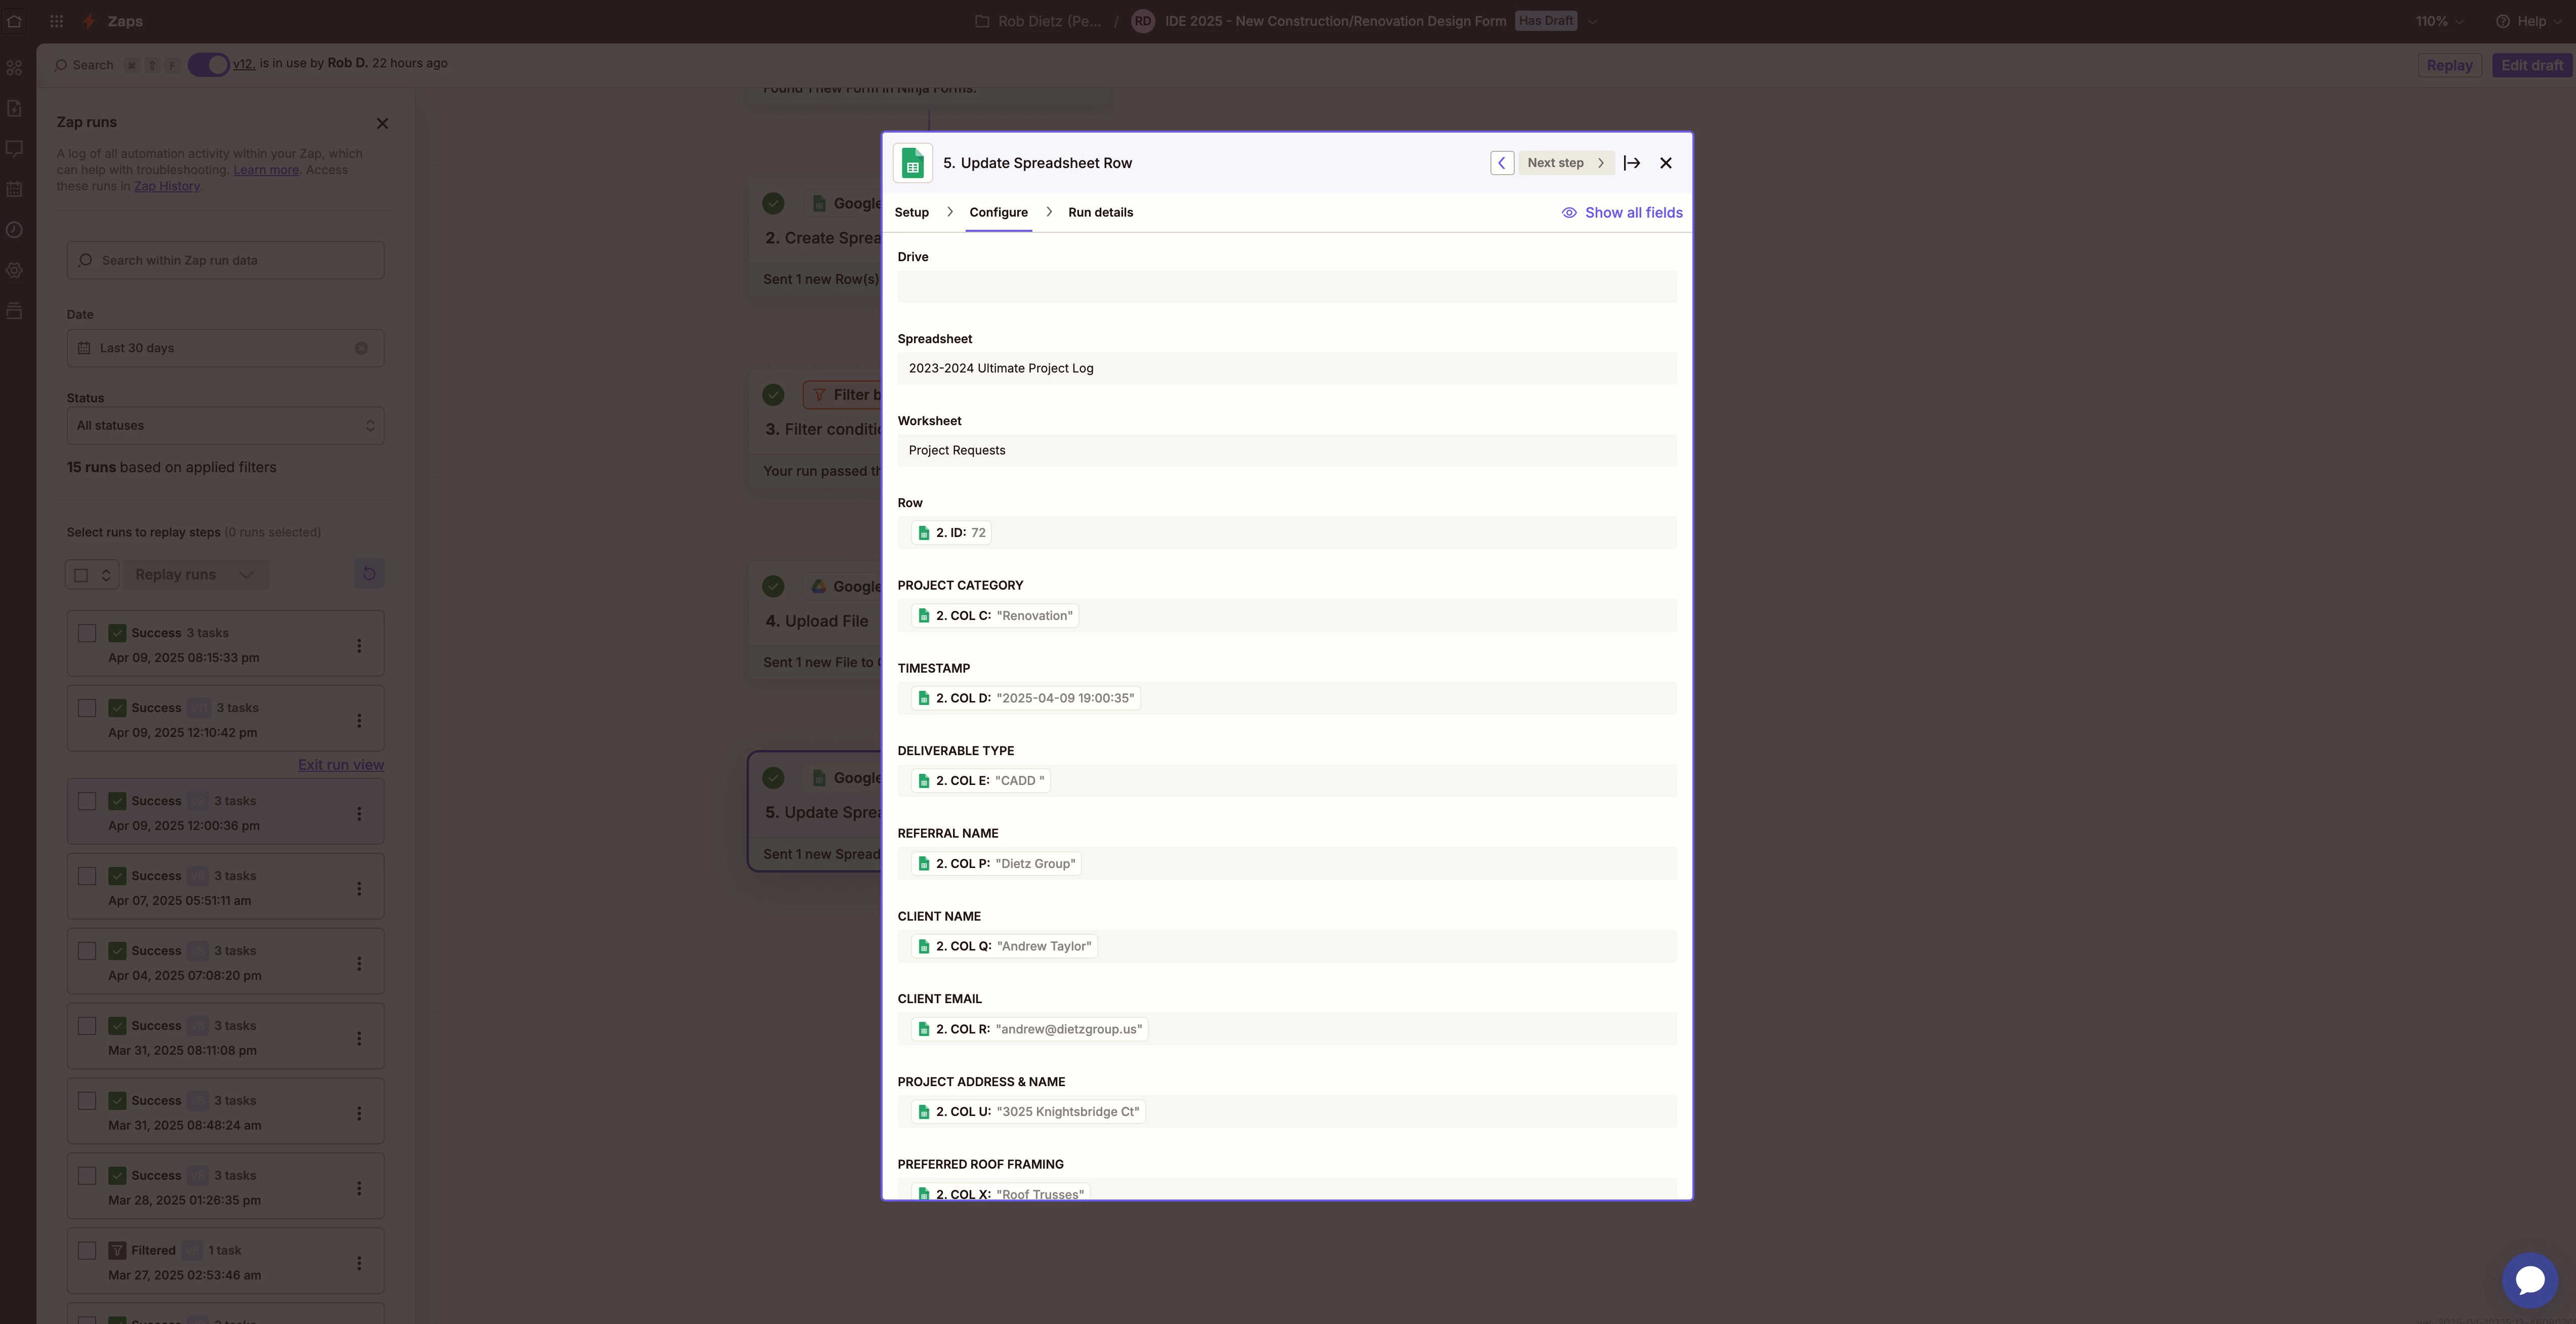Screen dimensions: 2576x1324
Task: Open the Replay runs dropdown
Action: coord(196,575)
